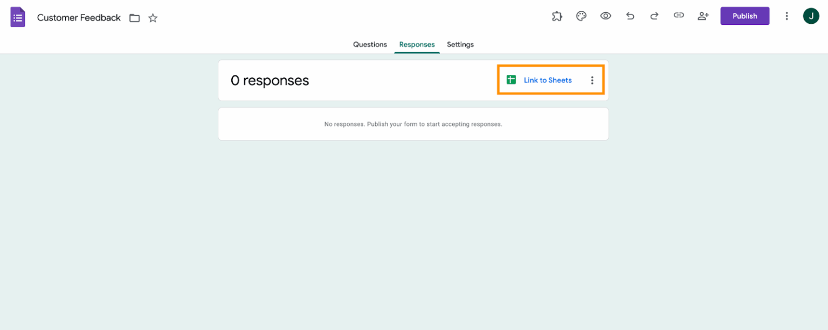Click the Customer Feedback title field
Viewport: 828px width, 330px height.
click(x=79, y=17)
